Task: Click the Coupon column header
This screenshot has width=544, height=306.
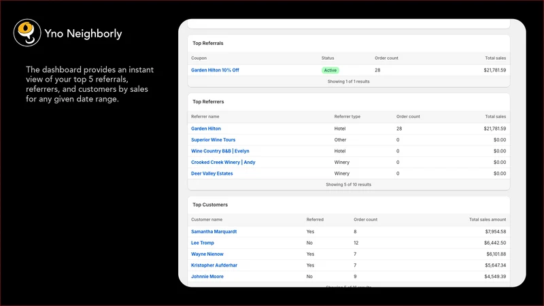Action: (199, 58)
